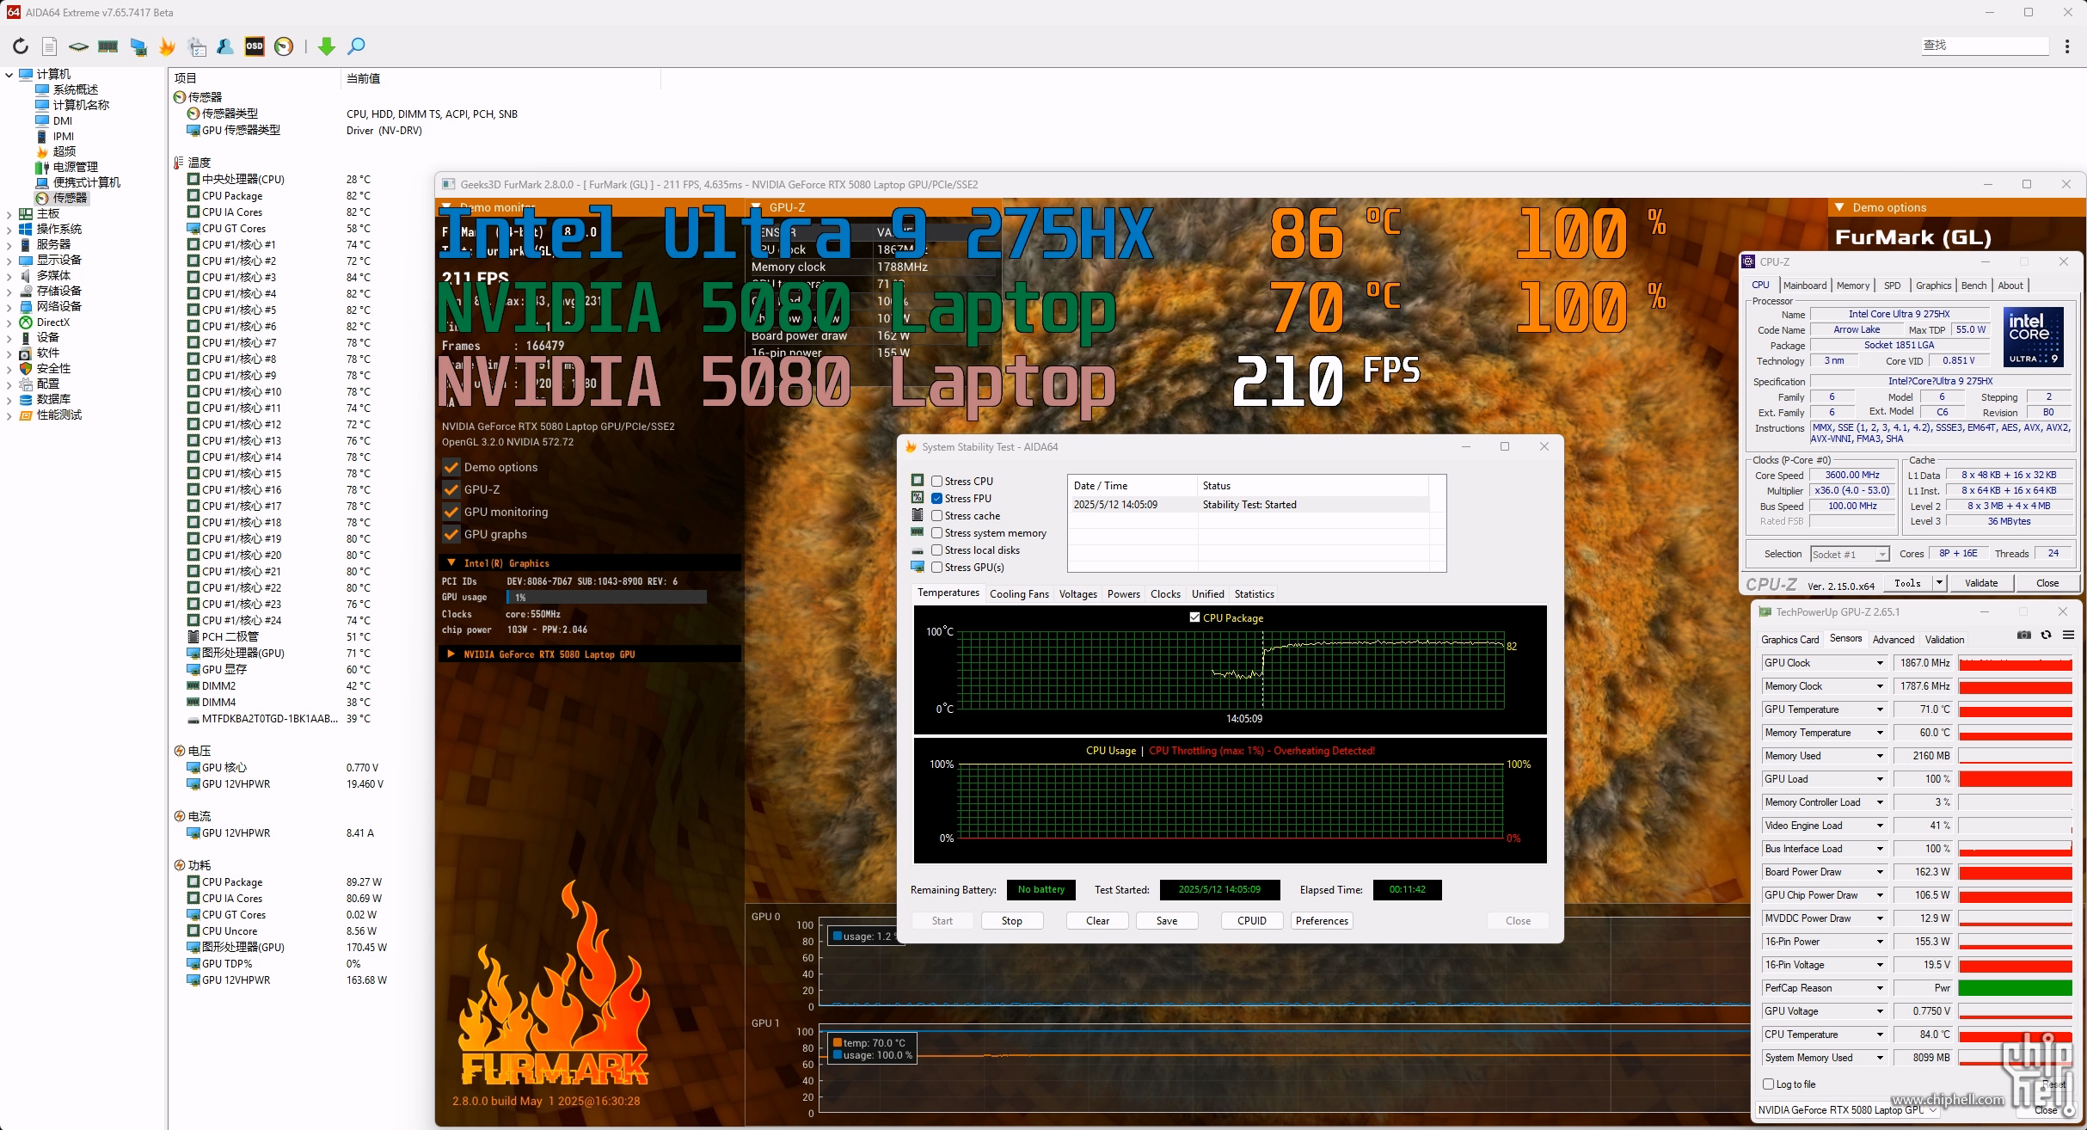
Task: Click the memory module icon in AIDA64 toolbar
Action: tap(108, 46)
